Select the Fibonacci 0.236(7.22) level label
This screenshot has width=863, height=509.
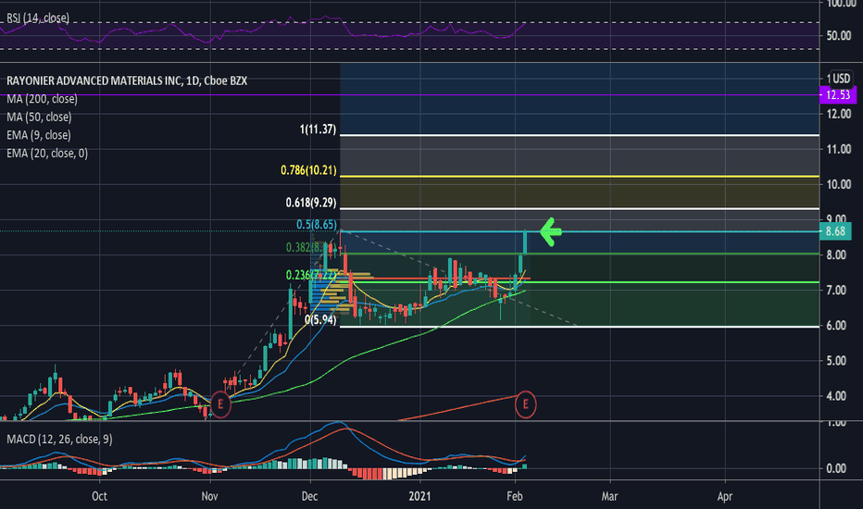(310, 275)
